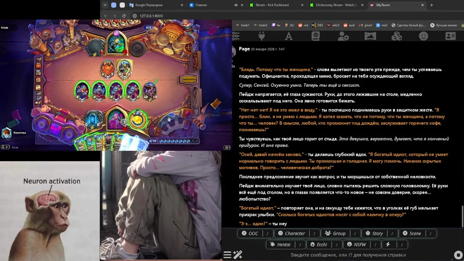Stop generation with the round stop button
464x261 pixels.
[458, 255]
